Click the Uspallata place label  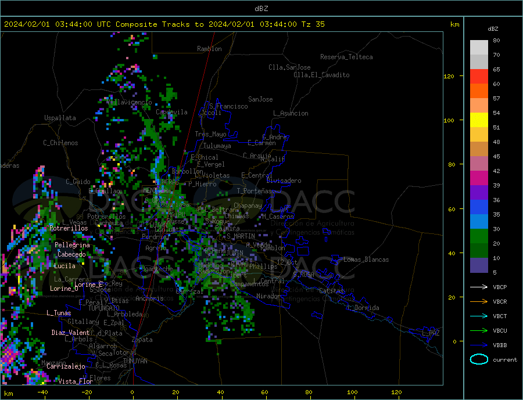(x=60, y=118)
